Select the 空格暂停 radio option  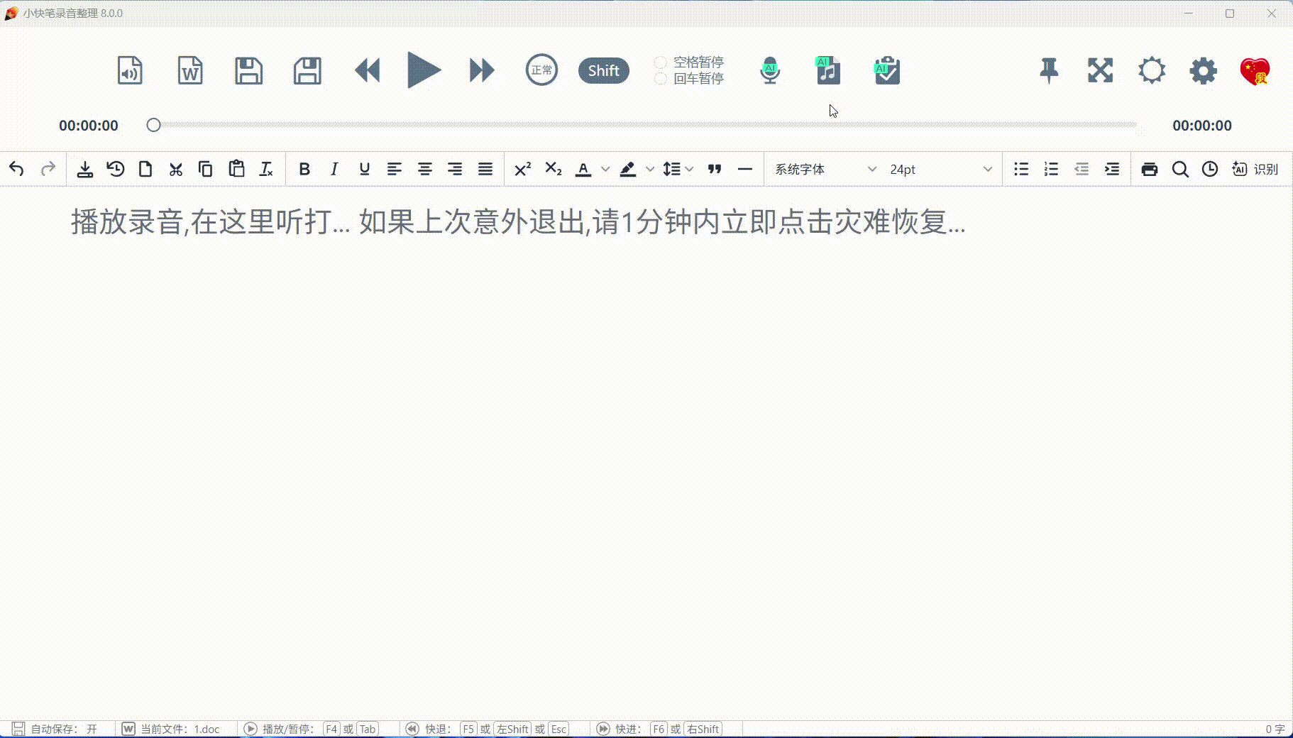[x=661, y=62]
